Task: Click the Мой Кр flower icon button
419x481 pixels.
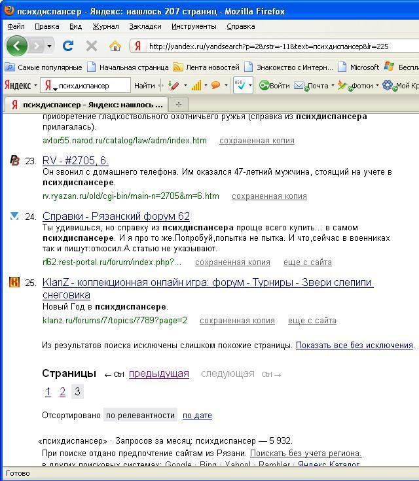Action: (400, 85)
